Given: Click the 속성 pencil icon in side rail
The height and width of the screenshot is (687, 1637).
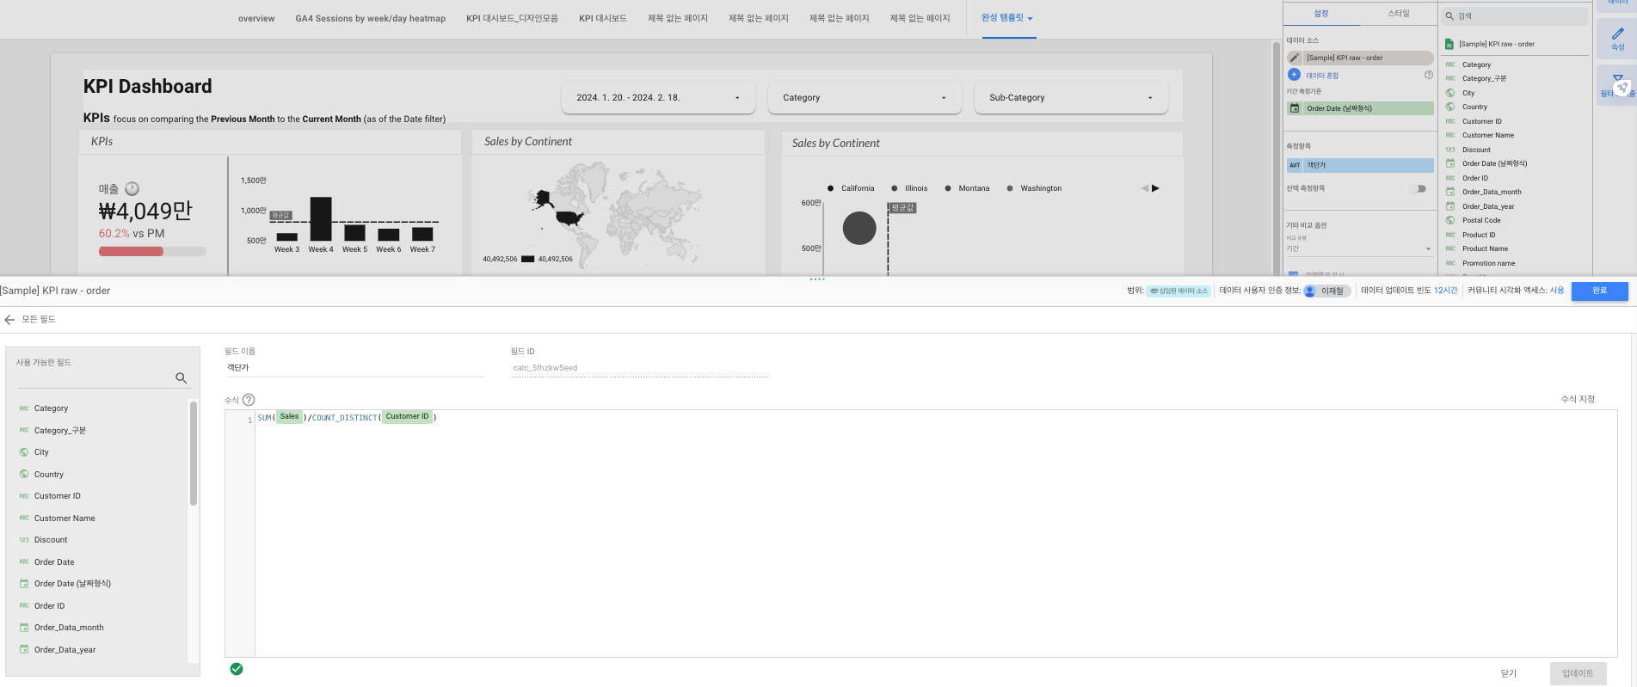Looking at the screenshot, I should click(1618, 34).
